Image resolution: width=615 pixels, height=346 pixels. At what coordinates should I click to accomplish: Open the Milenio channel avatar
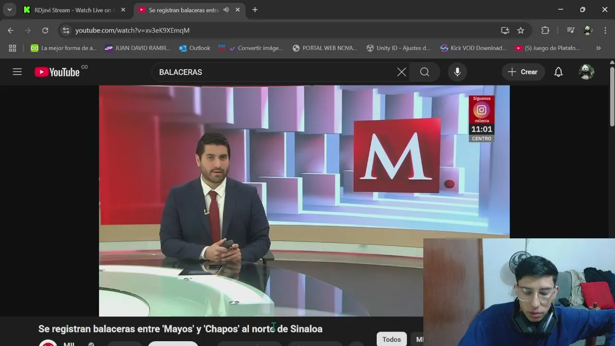(48, 343)
